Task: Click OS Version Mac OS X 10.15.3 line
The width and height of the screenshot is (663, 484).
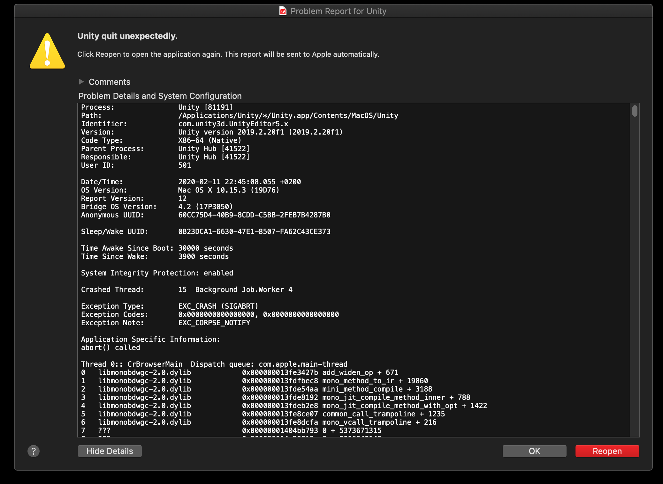Action: (180, 190)
